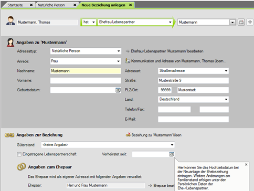Click the Ort field showing Musterstadt
254x191 pixels.
[203, 90]
